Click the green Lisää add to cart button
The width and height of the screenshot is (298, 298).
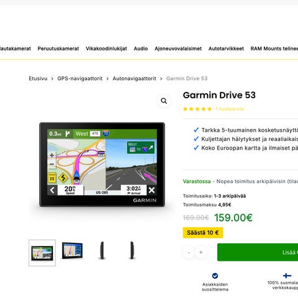coord(258,252)
